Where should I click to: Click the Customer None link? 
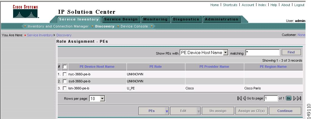click(x=301, y=35)
